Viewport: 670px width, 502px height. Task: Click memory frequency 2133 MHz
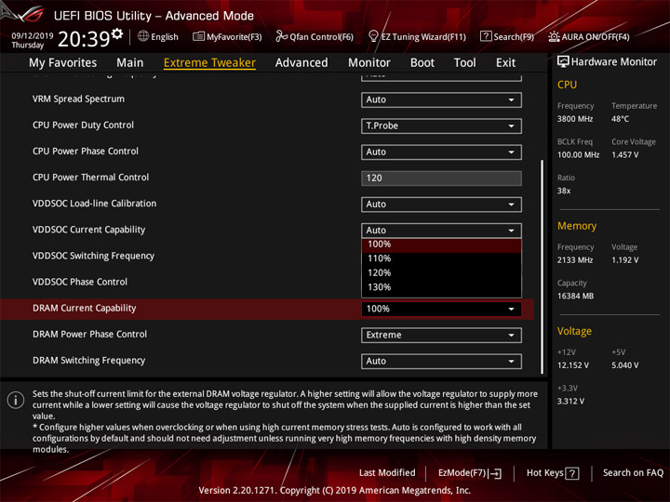click(x=575, y=260)
